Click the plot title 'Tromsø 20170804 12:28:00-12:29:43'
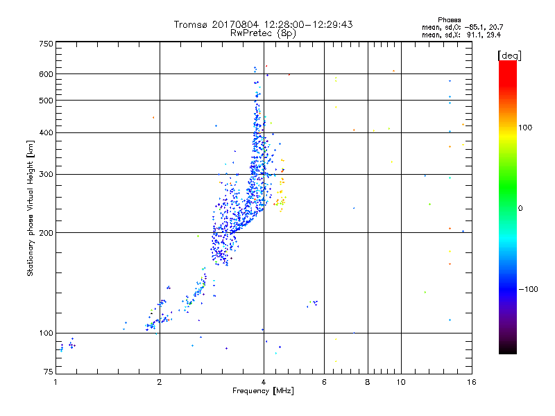This screenshot has height=416, width=555. 263,24
